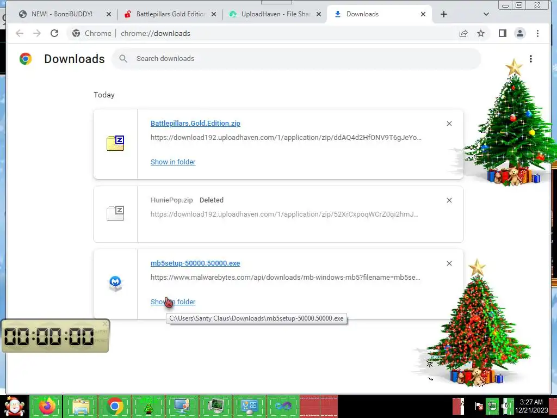Remove mb5setup-50000.50000.exe from the list
The height and width of the screenshot is (418, 557).
pos(449,263)
